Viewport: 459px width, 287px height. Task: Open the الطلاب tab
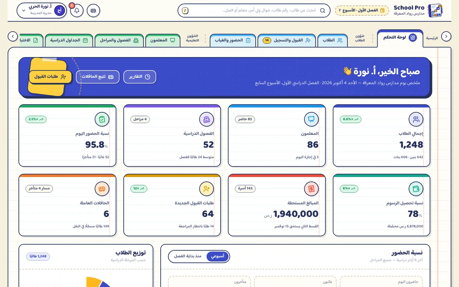click(332, 40)
